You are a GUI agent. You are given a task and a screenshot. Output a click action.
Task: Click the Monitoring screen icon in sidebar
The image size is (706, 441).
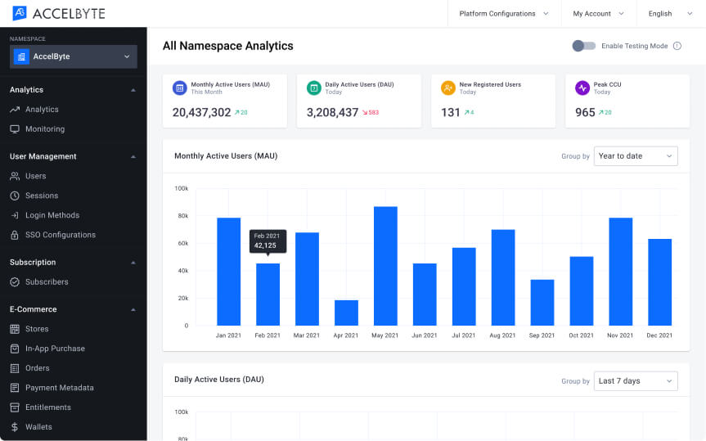tap(15, 129)
